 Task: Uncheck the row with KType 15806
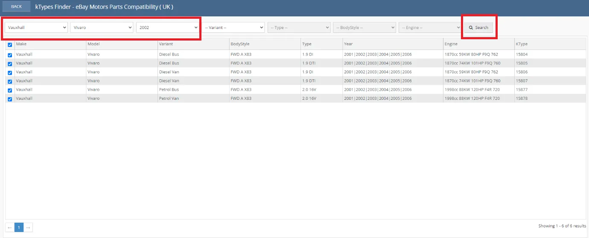pos(10,73)
